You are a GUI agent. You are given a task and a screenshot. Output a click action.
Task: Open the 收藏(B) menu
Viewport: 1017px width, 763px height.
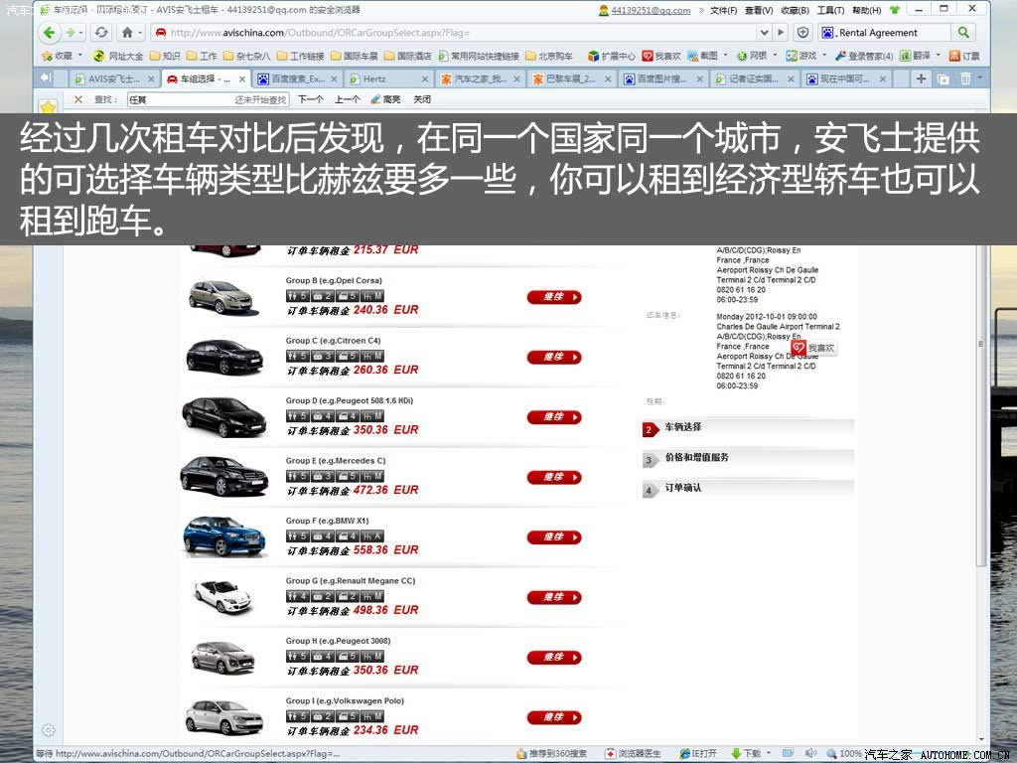tap(795, 10)
